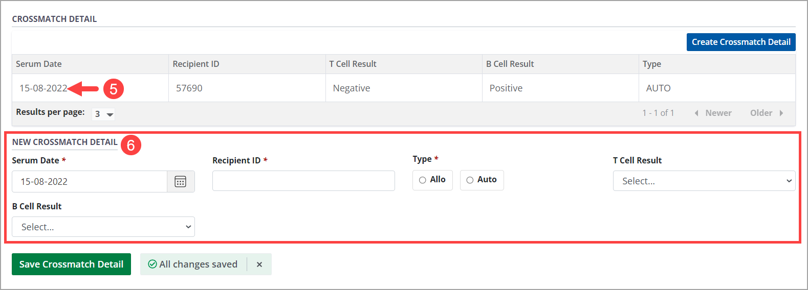Dismiss the All changes saved notification
This screenshot has width=808, height=290.
[x=259, y=264]
